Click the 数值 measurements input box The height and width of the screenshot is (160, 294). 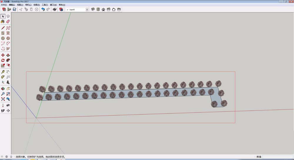(x=278, y=157)
